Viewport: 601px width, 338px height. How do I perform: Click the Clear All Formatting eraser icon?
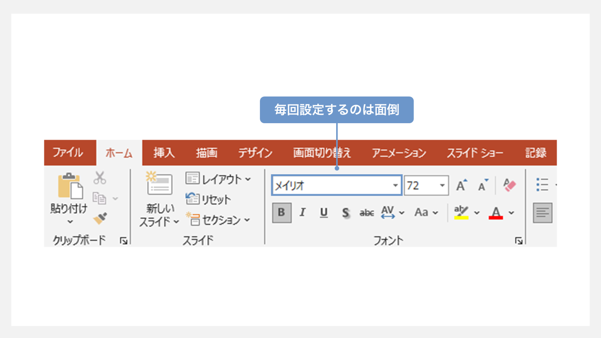[509, 185]
